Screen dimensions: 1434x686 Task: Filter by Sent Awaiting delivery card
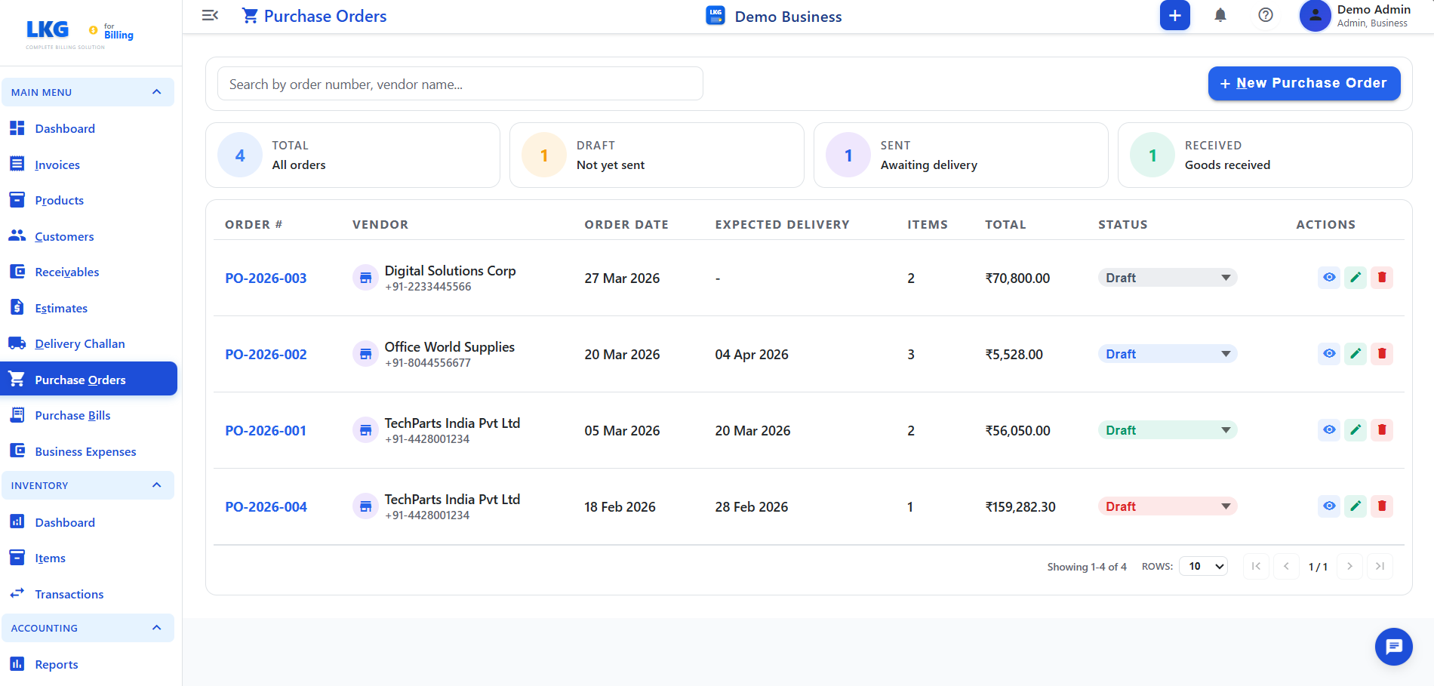(961, 155)
